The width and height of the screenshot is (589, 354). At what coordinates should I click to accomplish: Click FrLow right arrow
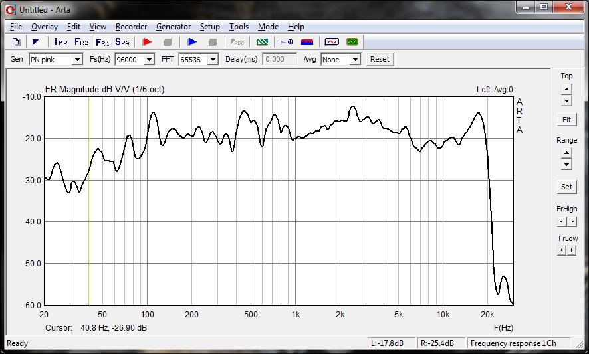coord(572,250)
